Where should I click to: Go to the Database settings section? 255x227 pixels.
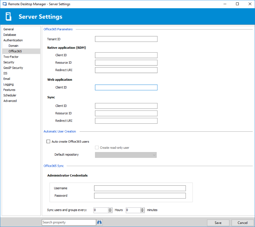[10, 35]
